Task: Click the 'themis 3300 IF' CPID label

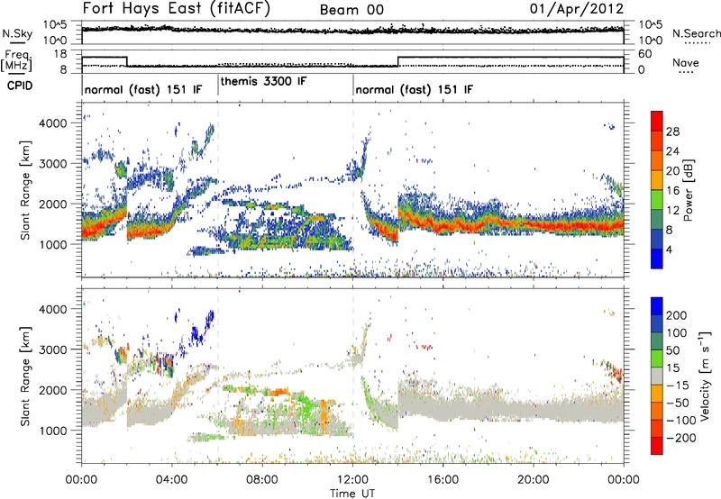Action: pyautogui.click(x=263, y=81)
